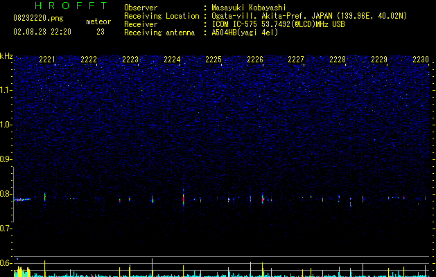Click the 0.7 frequency axis label
The width and height of the screenshot is (436, 277).
click(6, 229)
